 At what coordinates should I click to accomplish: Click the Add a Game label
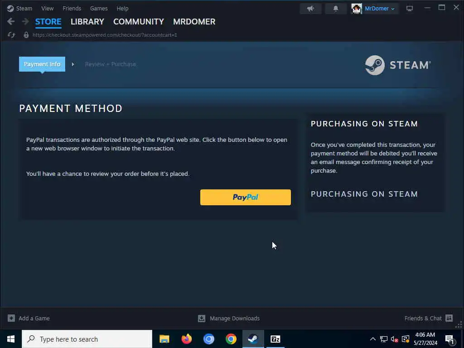pyautogui.click(x=34, y=318)
